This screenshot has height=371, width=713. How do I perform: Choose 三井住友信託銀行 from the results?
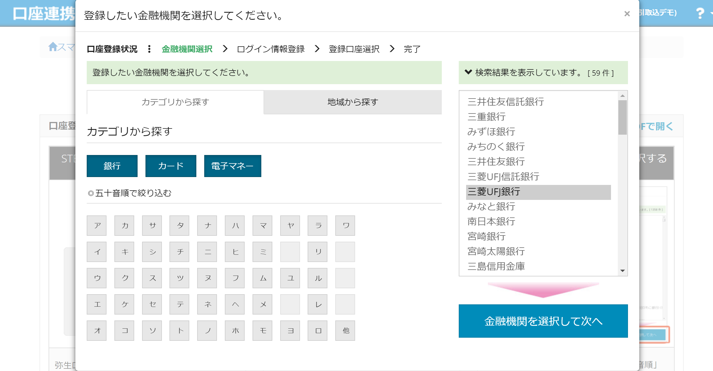(x=538, y=102)
